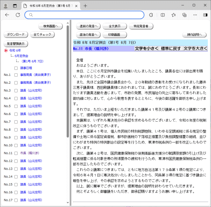
Task: Focus the browser address bar
Action: tap(84, 15)
